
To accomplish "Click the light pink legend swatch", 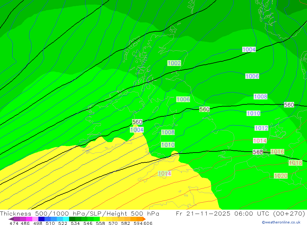I will (35, 219).
